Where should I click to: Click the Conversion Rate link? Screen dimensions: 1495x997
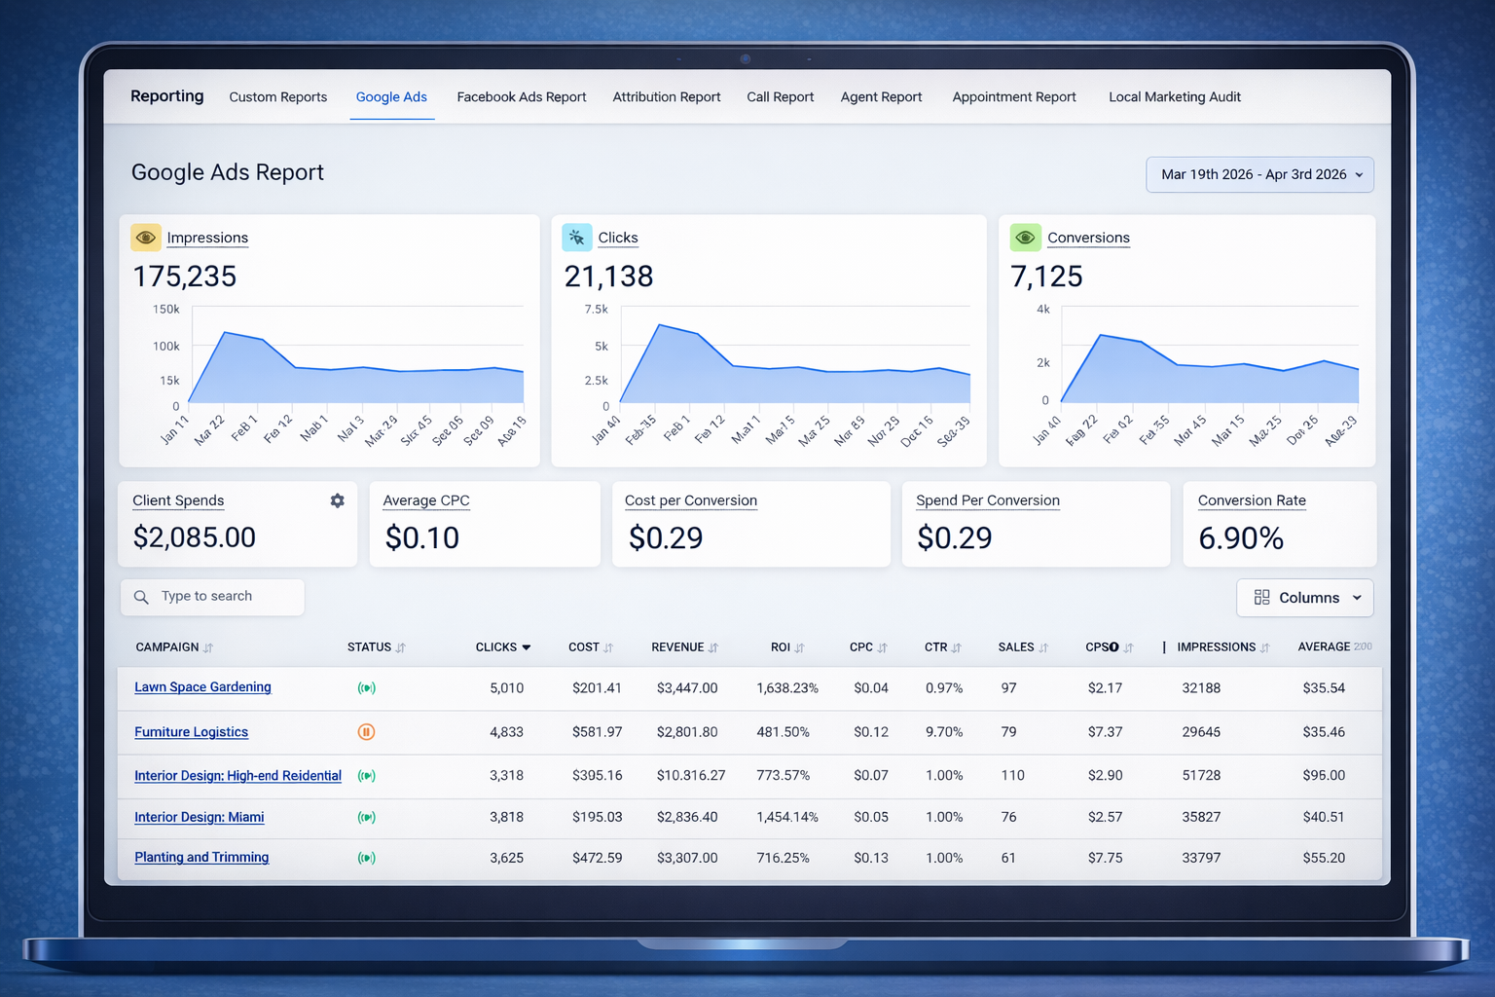click(1252, 499)
